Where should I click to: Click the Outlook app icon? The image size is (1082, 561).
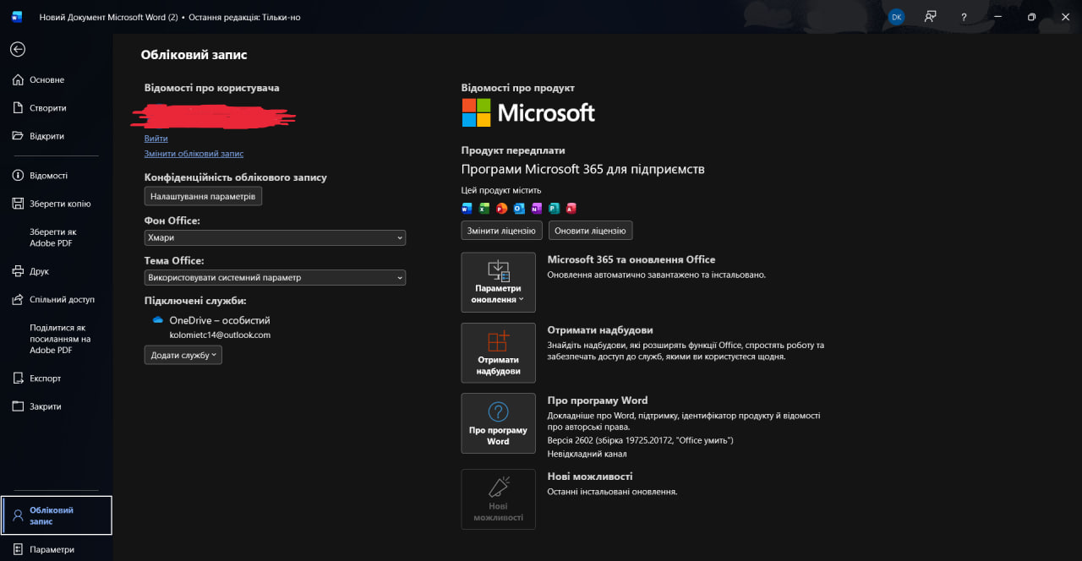(x=519, y=208)
